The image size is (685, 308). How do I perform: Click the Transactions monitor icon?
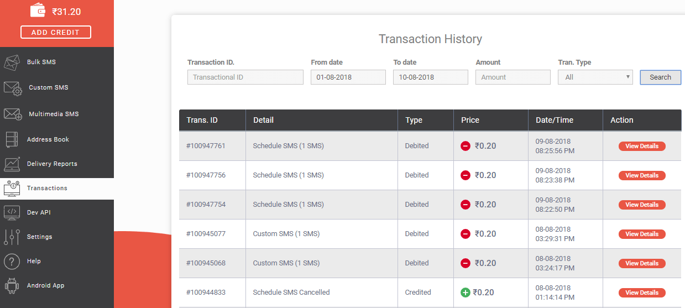point(12,188)
